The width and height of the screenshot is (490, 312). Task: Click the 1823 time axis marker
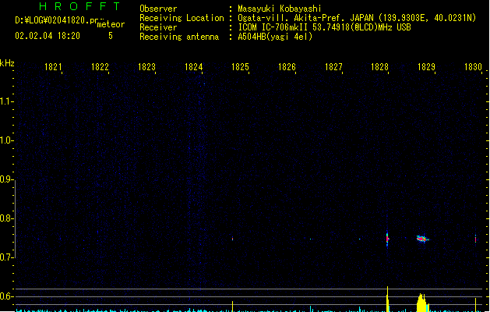(146, 67)
